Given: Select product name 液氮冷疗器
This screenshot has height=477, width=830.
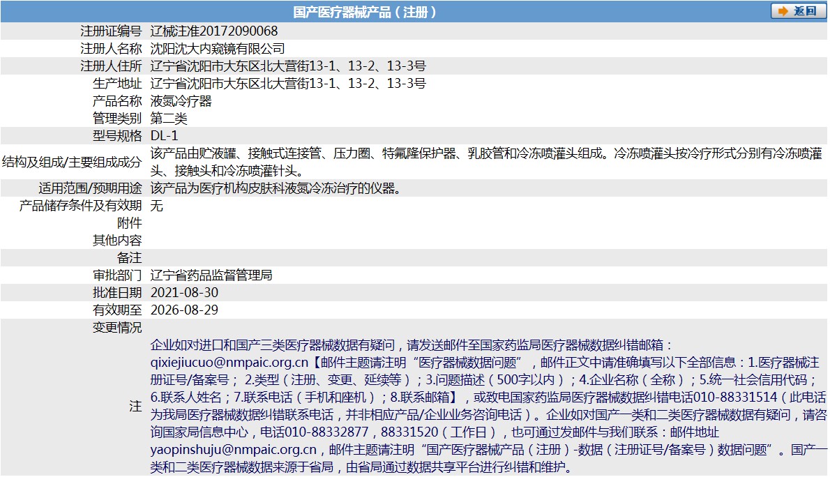Looking at the screenshot, I should click(181, 101).
